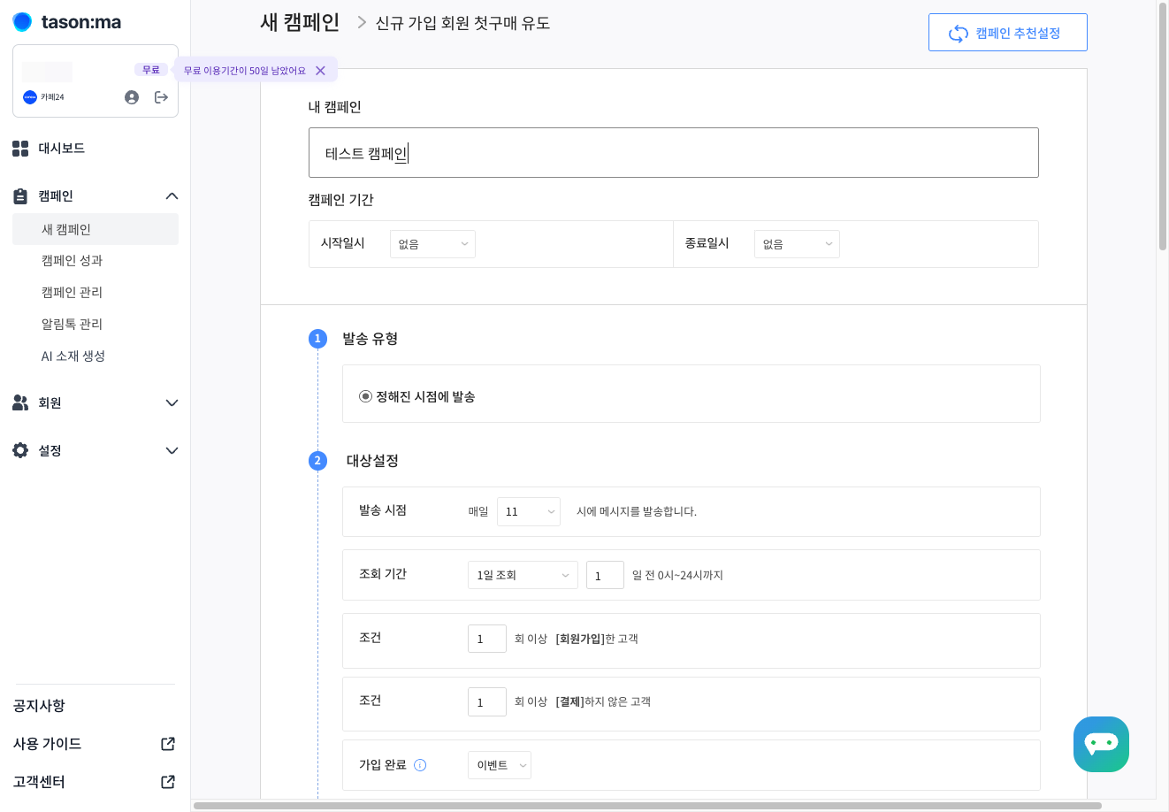Click the 무료 plan badge
The height and width of the screenshot is (812, 1169).
(151, 70)
